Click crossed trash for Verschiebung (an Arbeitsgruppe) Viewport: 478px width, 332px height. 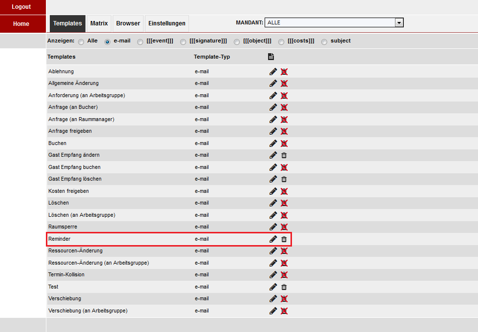tap(284, 311)
